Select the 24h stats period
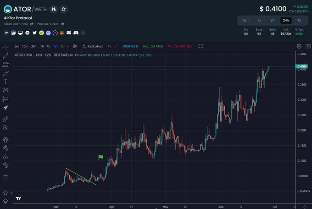Screen dimensions: 312x209 pos(286,20)
